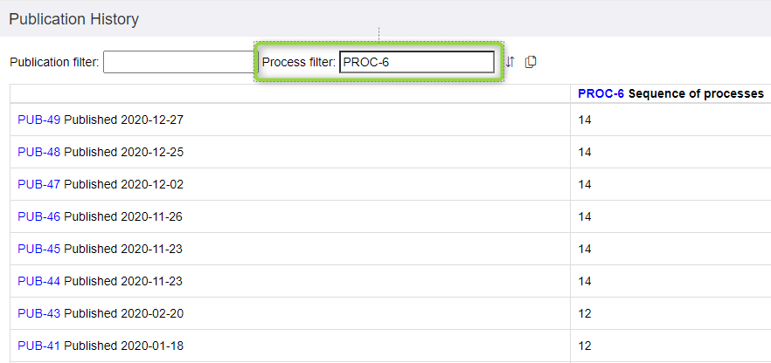
Task: Open publication PUB-43
Action: tap(38, 313)
